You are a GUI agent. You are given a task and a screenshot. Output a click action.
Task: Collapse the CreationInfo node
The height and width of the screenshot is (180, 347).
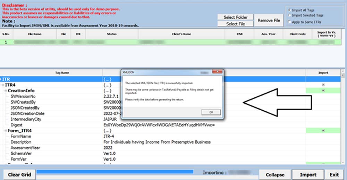point(6,91)
